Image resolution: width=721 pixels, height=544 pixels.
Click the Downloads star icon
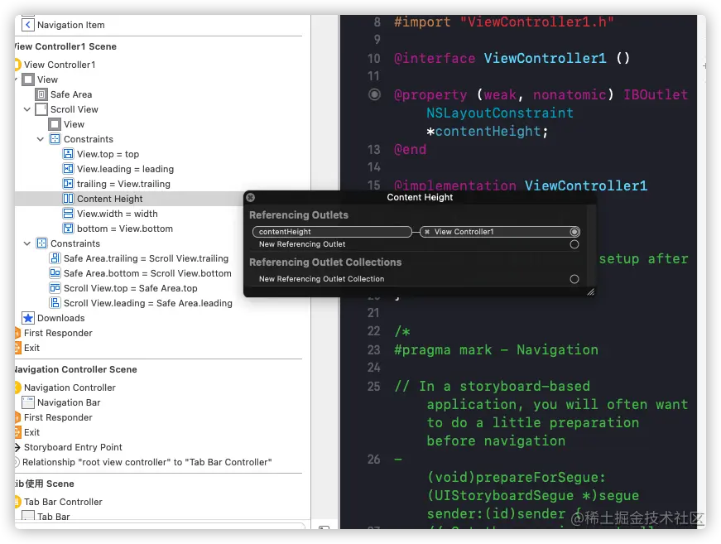click(x=28, y=318)
